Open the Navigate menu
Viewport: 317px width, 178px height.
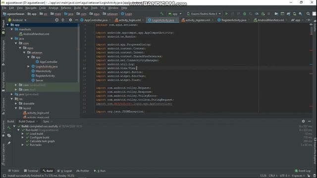tap(31, 8)
